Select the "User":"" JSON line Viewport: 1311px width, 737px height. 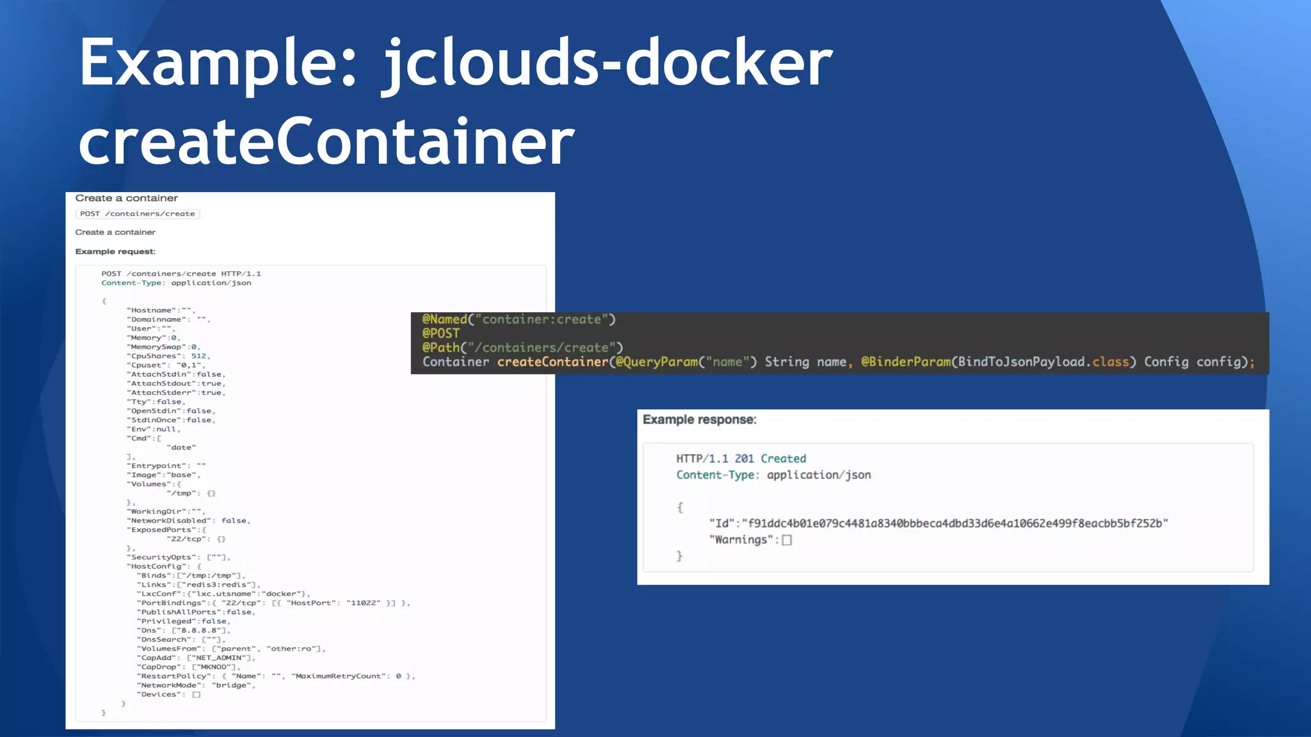[x=151, y=329]
